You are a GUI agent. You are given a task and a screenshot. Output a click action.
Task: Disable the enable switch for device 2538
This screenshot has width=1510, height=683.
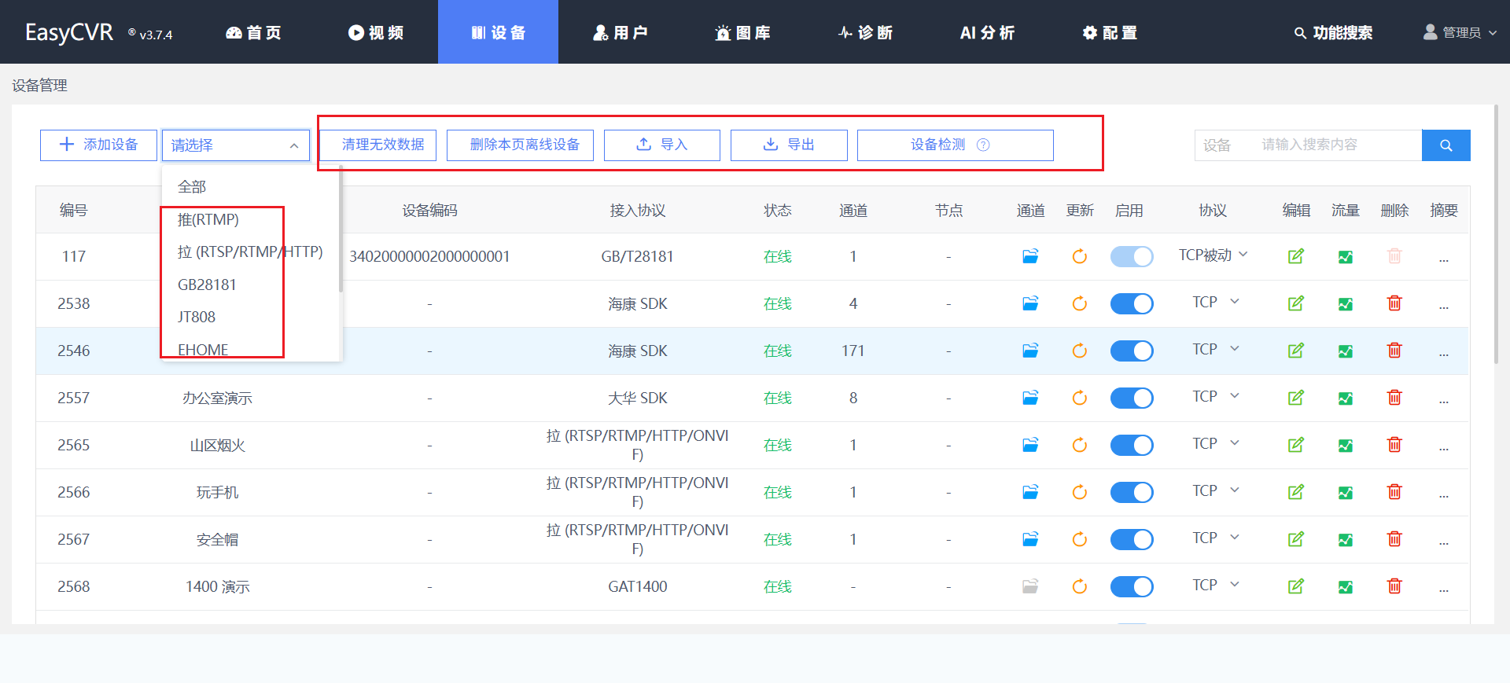click(x=1132, y=304)
